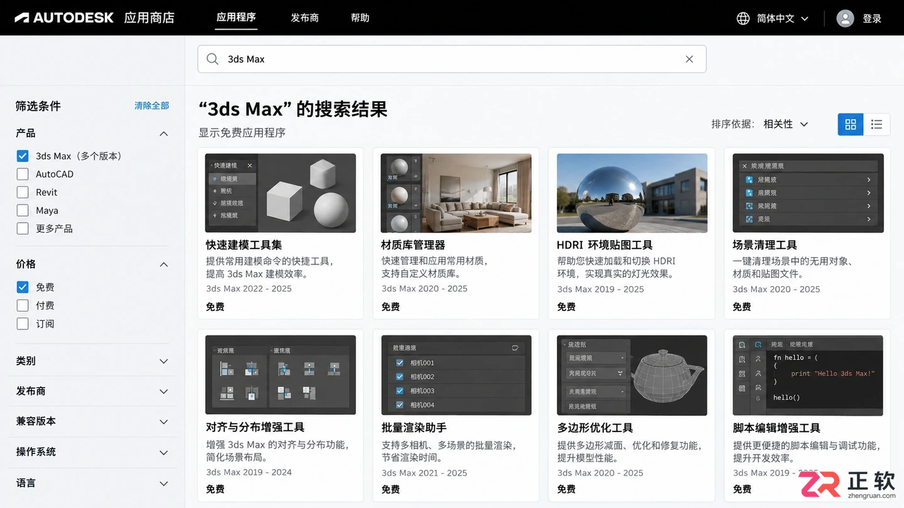904x508 pixels.
Task: Select the 发布商 navigation tab
Action: click(x=304, y=18)
